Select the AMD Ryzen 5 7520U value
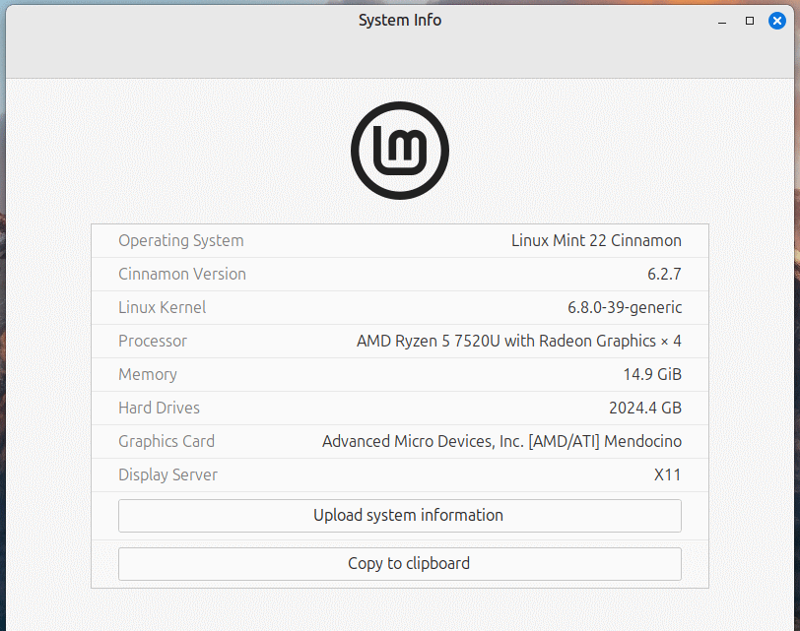Screen dimensions: 800x631 519,341
